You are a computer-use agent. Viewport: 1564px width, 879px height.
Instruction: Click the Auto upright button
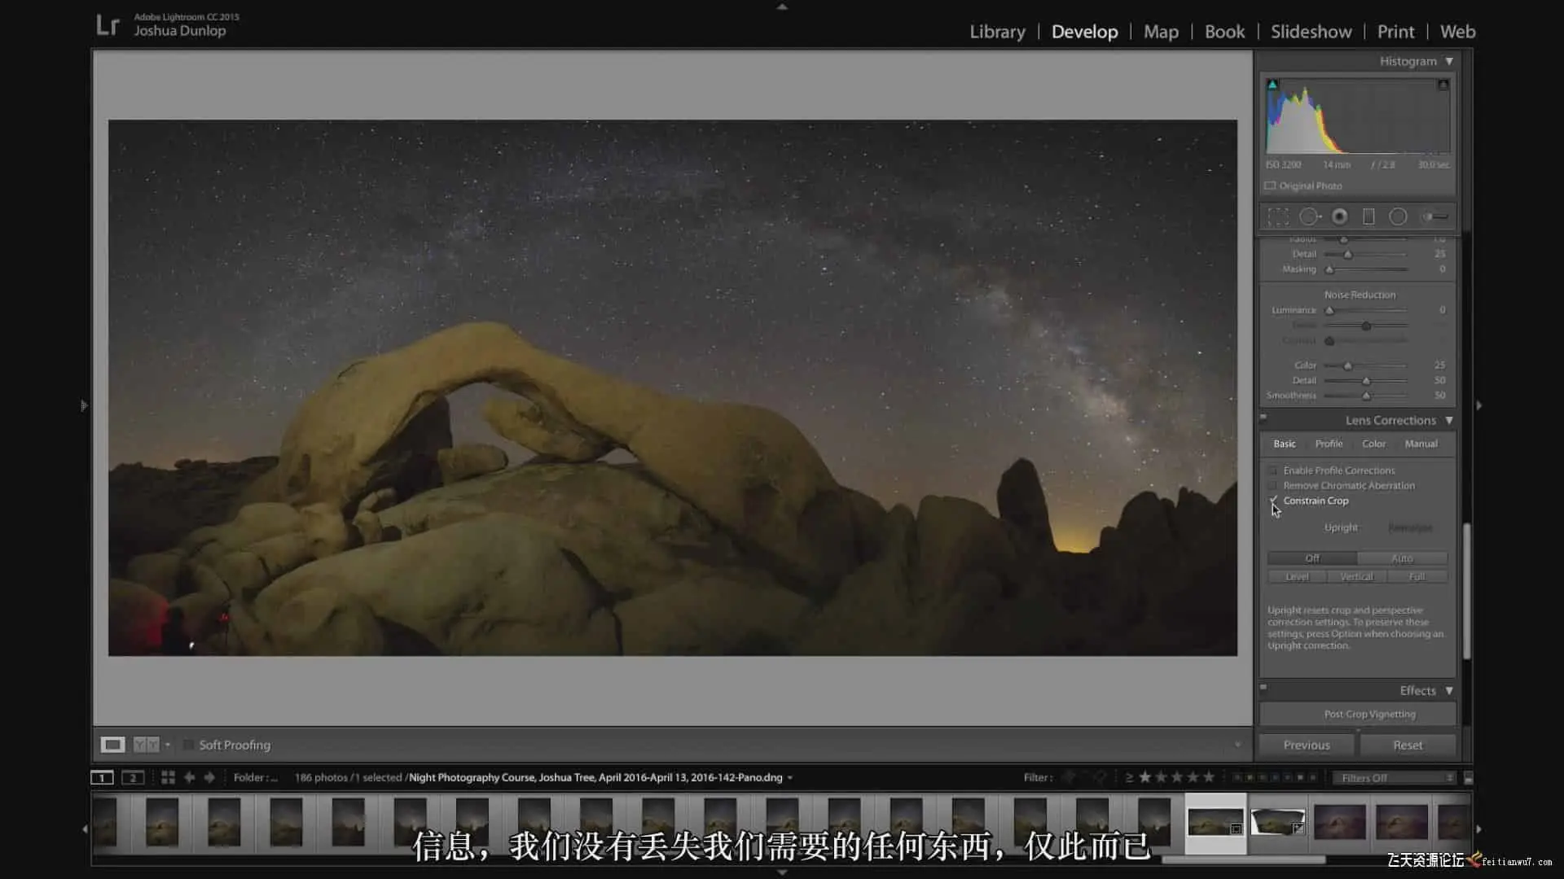tap(1402, 558)
